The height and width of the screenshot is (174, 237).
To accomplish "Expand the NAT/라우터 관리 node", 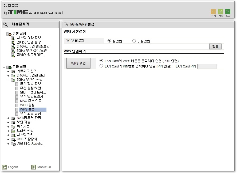I will 8,118.
